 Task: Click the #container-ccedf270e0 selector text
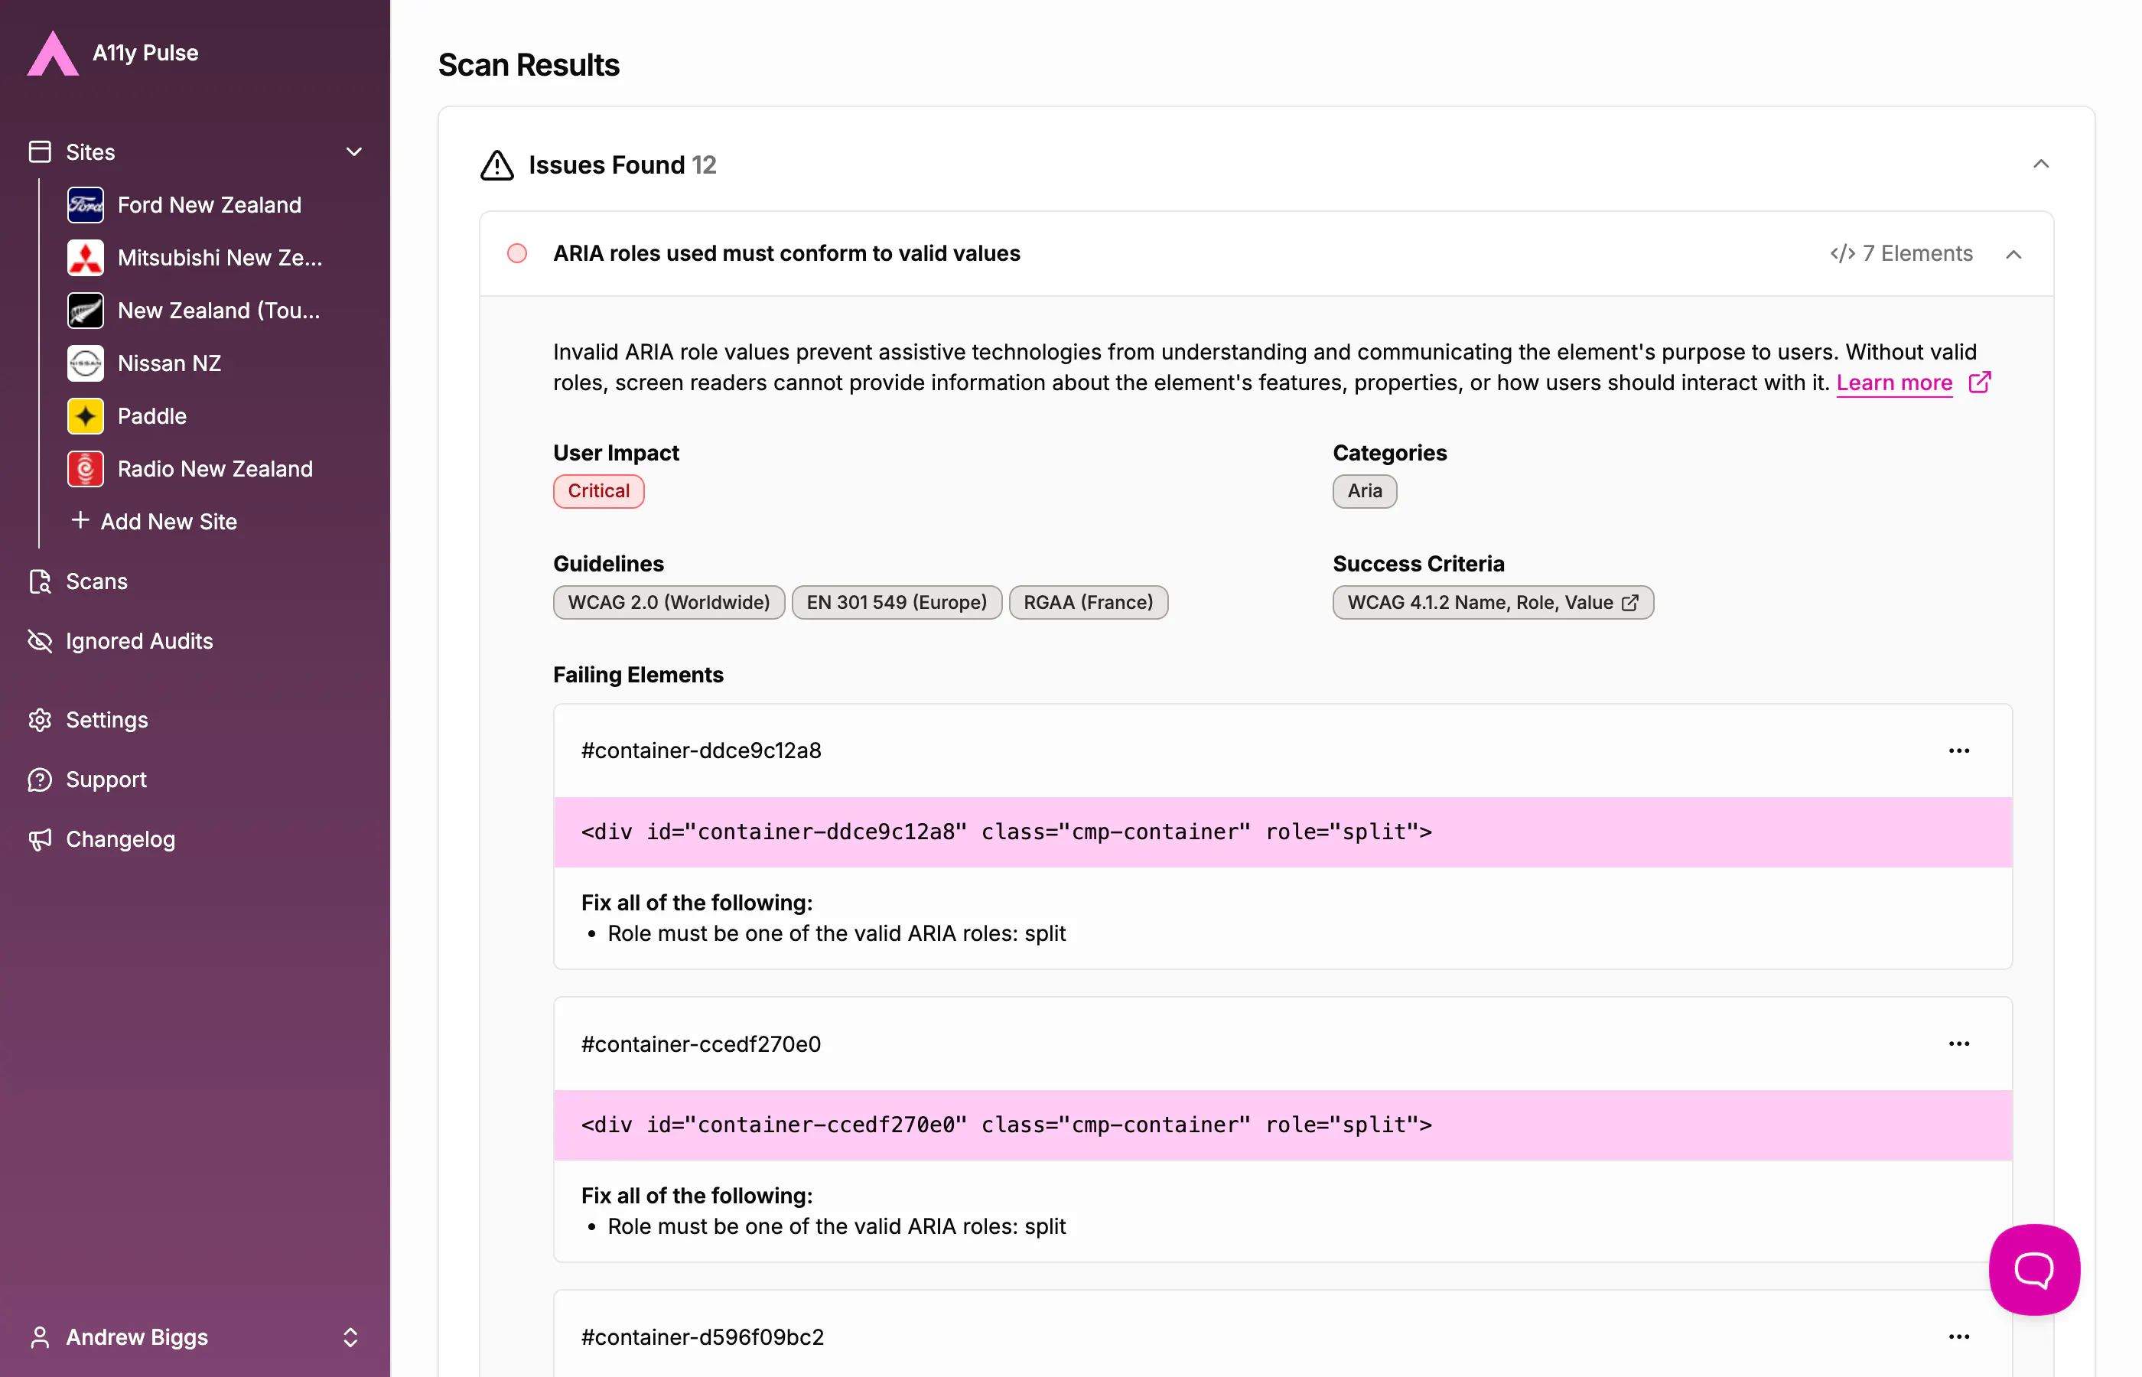click(701, 1044)
